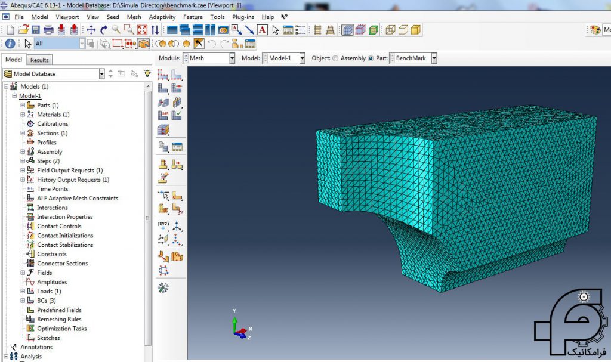Image resolution: width=611 pixels, height=362 pixels.
Task: Select Interactions in the model tree
Action: click(x=53, y=208)
